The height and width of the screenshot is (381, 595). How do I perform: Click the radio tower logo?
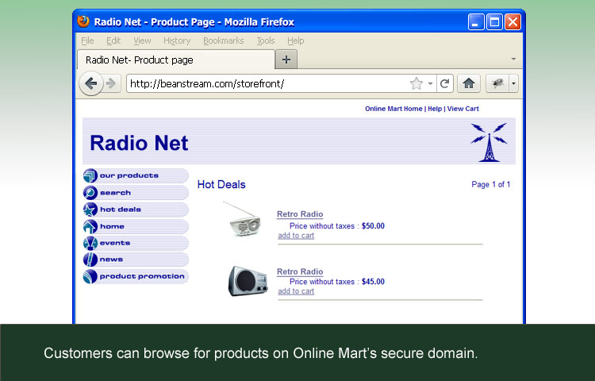coord(489,142)
